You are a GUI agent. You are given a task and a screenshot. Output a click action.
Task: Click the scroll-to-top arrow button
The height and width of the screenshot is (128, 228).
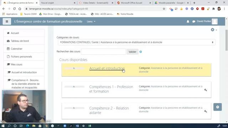coord(218,107)
